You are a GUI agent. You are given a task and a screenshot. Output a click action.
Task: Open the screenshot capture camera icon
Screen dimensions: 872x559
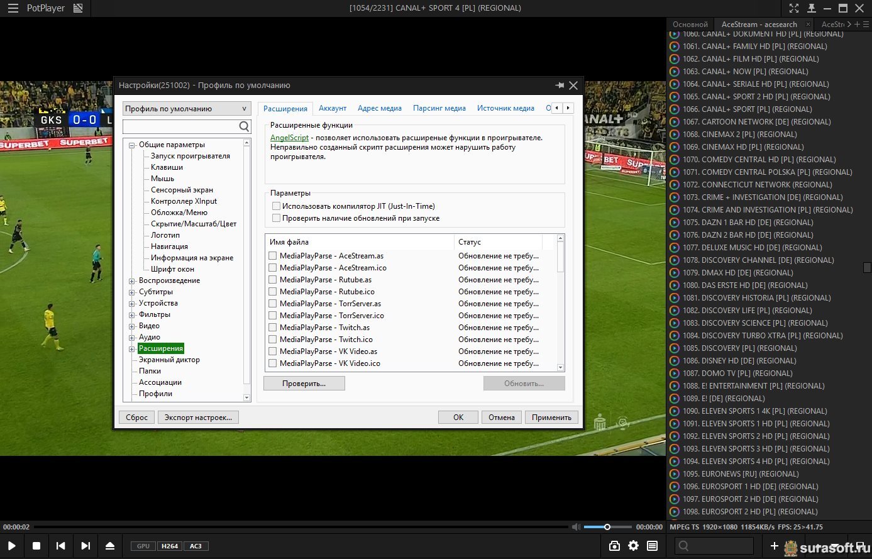tap(614, 546)
